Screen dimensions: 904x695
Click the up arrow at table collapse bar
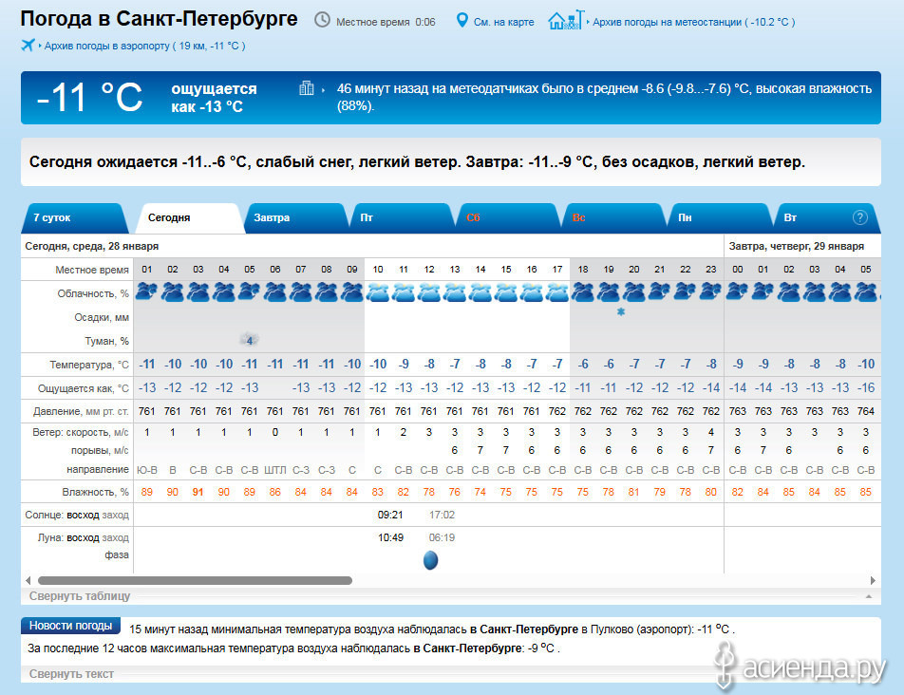click(868, 596)
